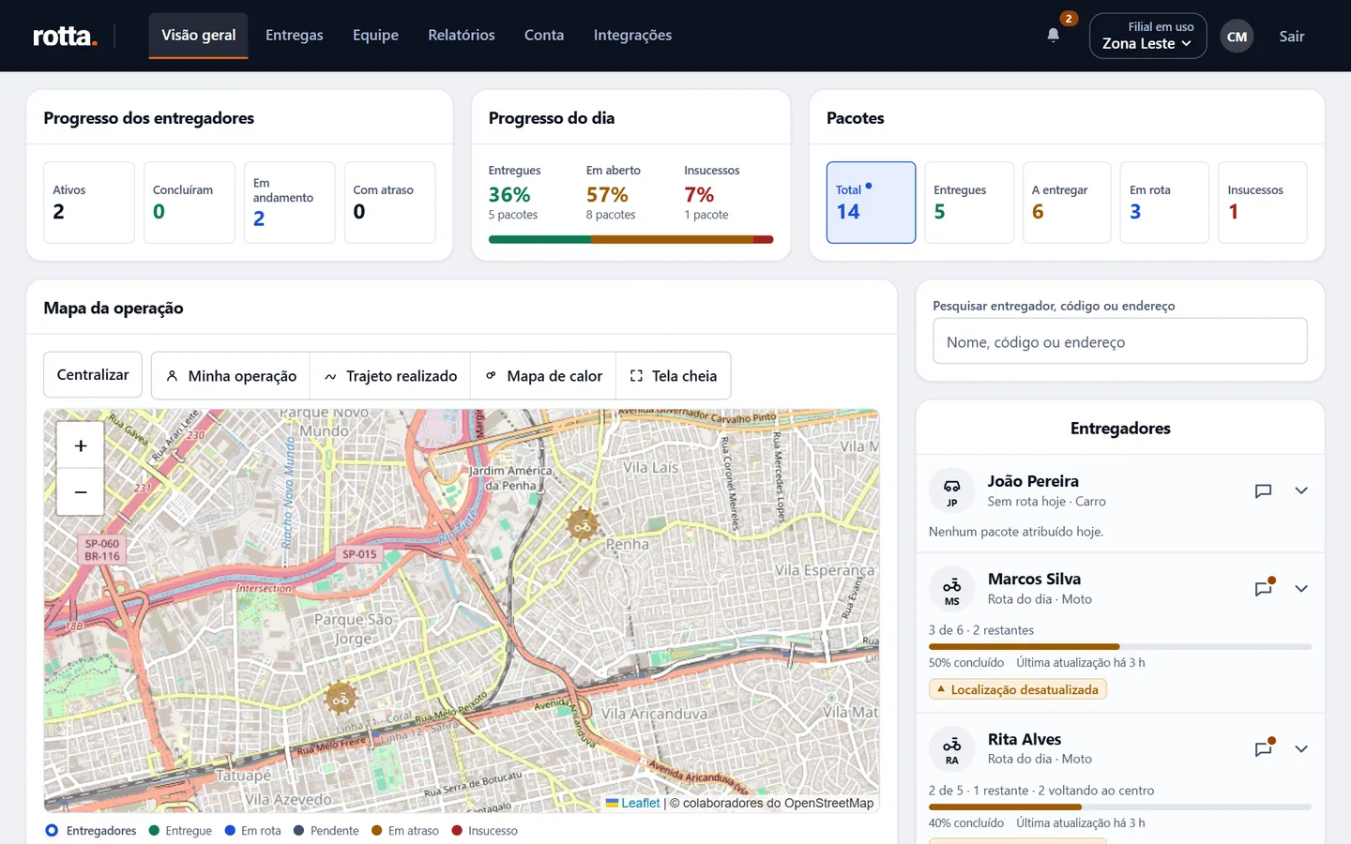Viewport: 1351px width, 844px height.
Task: Click the Localização desatualizada warning badge
Action: click(1018, 689)
